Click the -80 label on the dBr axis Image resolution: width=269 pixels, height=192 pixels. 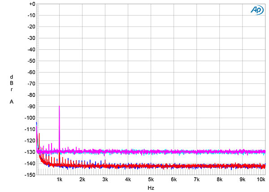tap(31, 95)
